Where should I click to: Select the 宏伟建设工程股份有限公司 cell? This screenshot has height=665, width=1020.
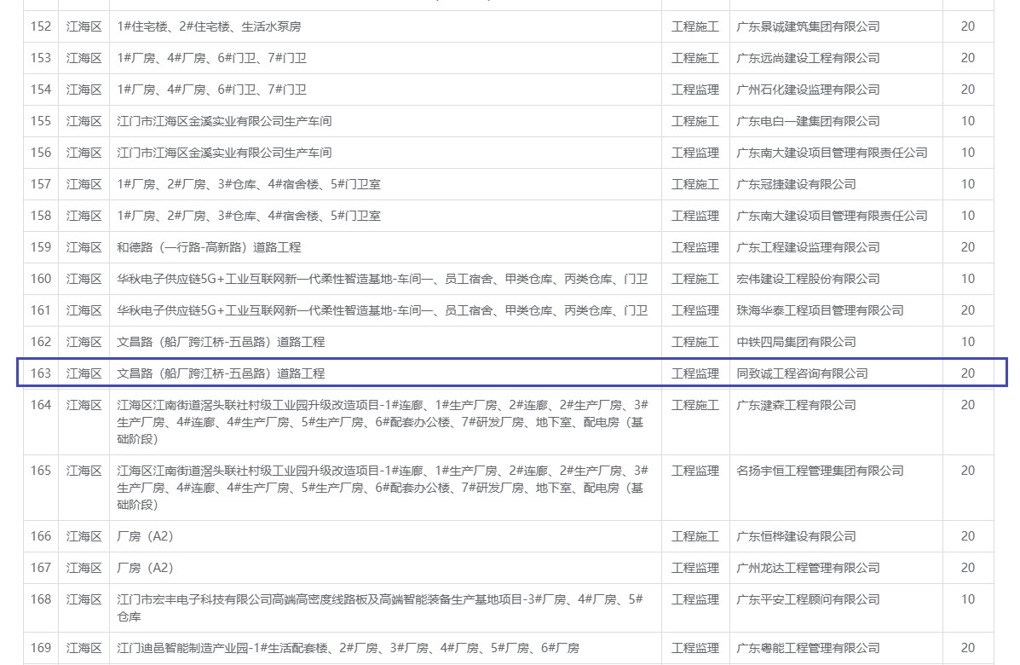pyautogui.click(x=808, y=279)
